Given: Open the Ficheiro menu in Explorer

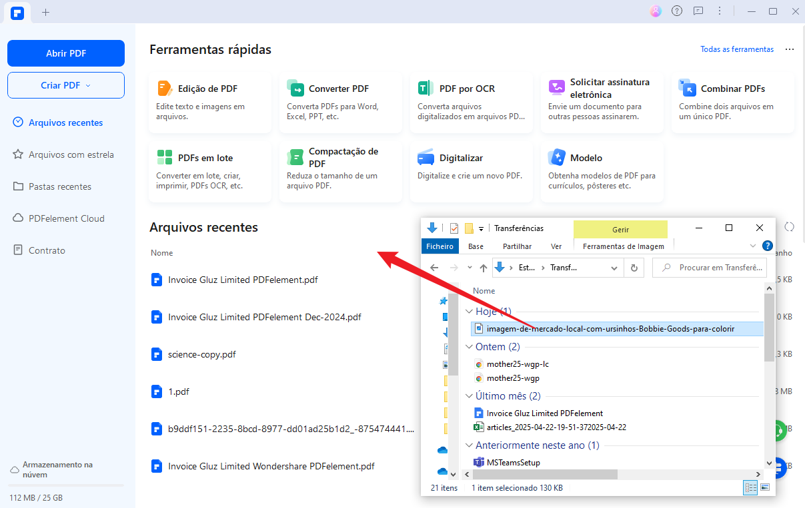Looking at the screenshot, I should (x=440, y=246).
